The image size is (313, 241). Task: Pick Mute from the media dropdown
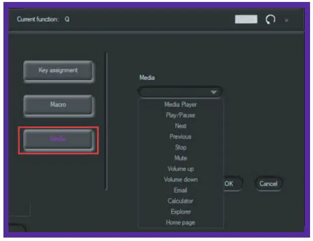tap(181, 158)
